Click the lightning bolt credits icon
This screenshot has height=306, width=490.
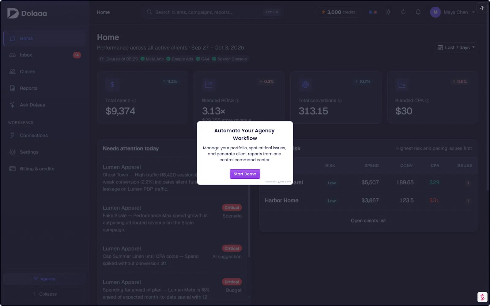(x=323, y=12)
